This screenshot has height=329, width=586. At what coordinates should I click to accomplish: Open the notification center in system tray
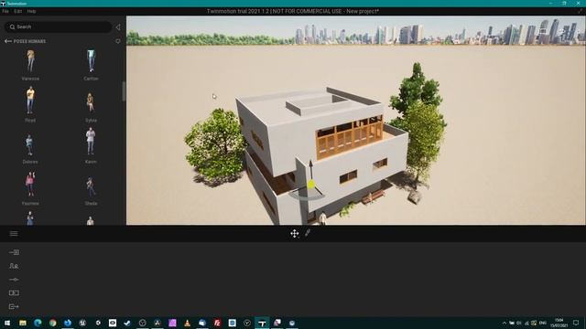click(x=576, y=323)
